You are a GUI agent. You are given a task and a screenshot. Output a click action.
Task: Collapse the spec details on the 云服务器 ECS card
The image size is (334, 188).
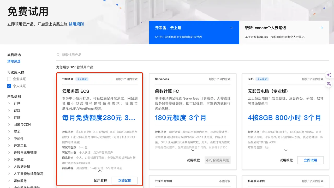tap(100, 171)
